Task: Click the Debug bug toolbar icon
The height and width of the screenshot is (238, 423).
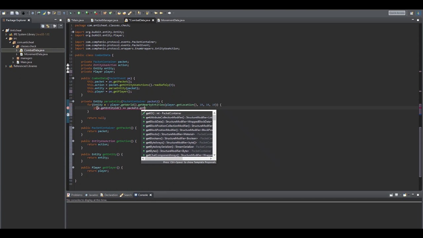Action: (70, 13)
